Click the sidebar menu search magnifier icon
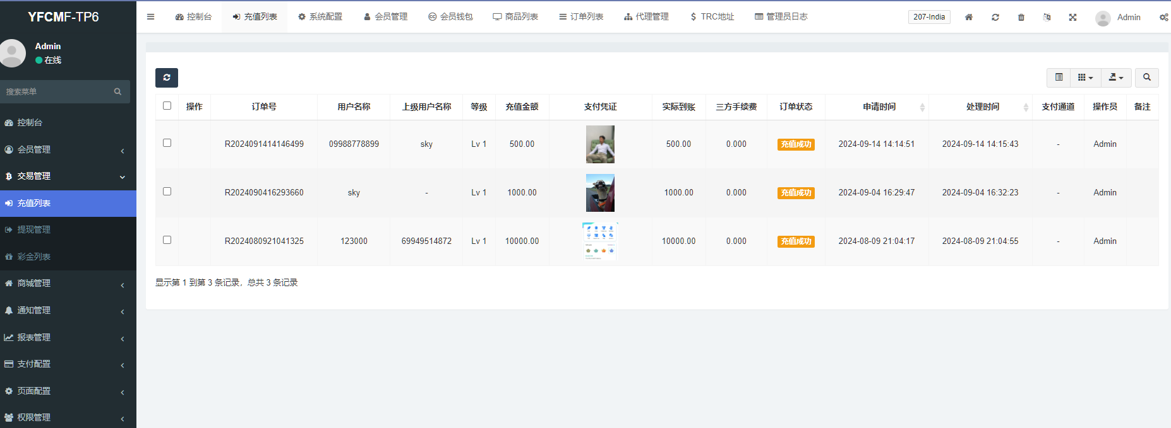This screenshot has width=1171, height=428. point(117,91)
